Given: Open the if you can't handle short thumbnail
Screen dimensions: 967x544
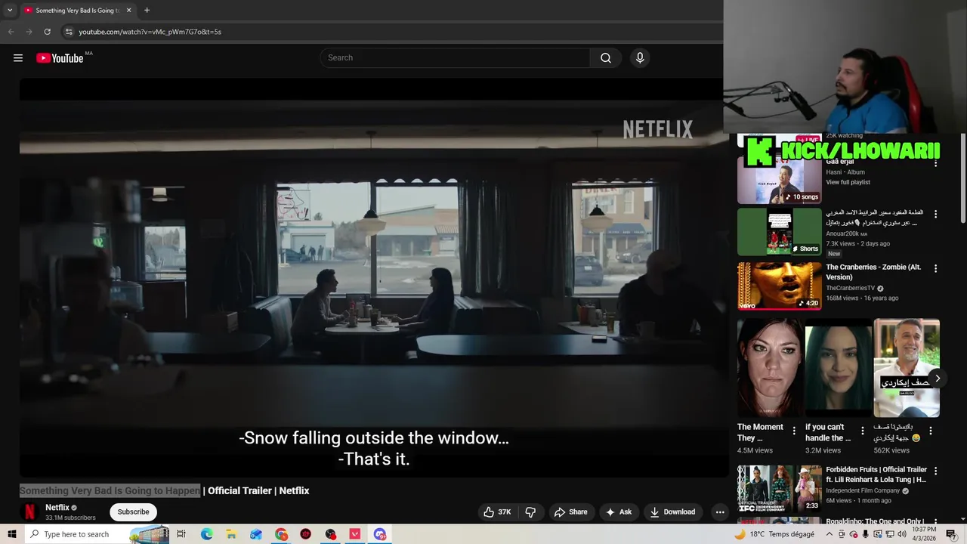Looking at the screenshot, I should click(x=839, y=368).
